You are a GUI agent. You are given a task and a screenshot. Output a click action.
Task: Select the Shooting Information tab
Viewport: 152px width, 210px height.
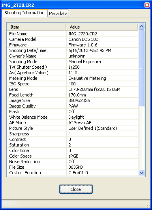24,13
